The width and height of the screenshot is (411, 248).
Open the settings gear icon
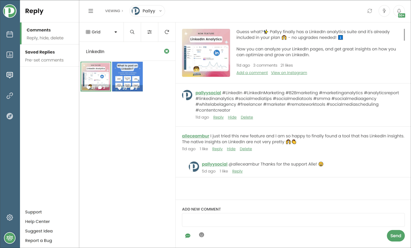(x=10, y=217)
